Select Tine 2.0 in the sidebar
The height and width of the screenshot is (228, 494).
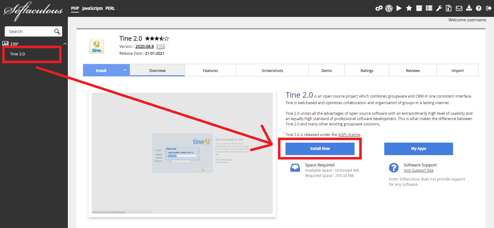click(x=18, y=54)
